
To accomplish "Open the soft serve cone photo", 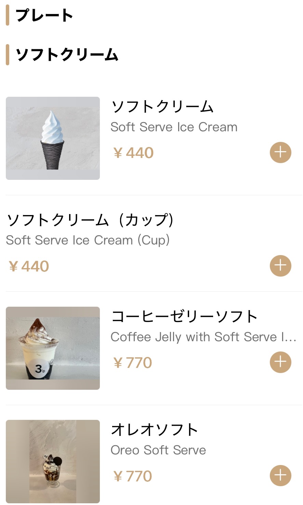I will click(53, 138).
